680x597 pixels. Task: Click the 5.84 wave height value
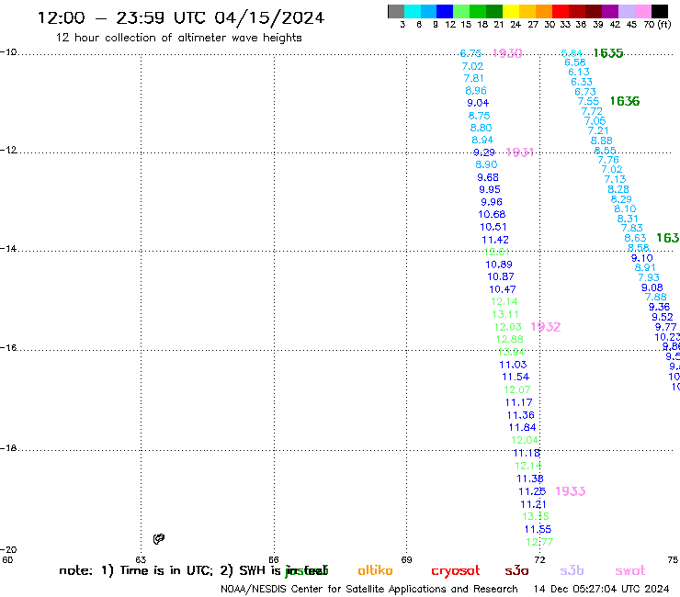[x=572, y=53]
